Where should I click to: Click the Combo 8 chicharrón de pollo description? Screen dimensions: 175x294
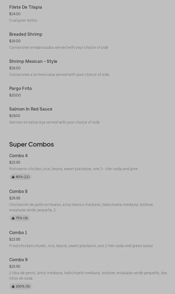pyautogui.click(x=81, y=207)
